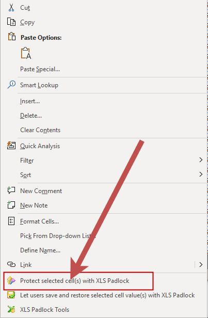Click the New Comment icon
This screenshot has height=318, width=208.
click(11, 190)
